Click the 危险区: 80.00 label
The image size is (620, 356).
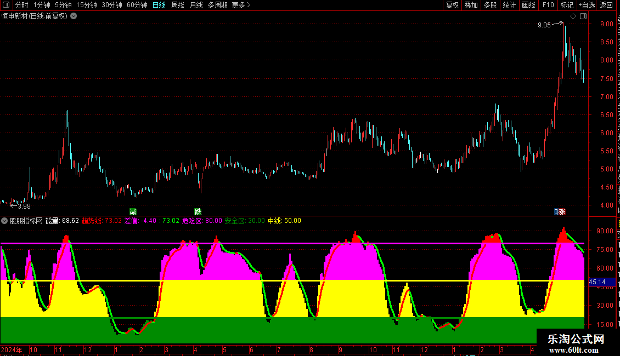point(202,221)
